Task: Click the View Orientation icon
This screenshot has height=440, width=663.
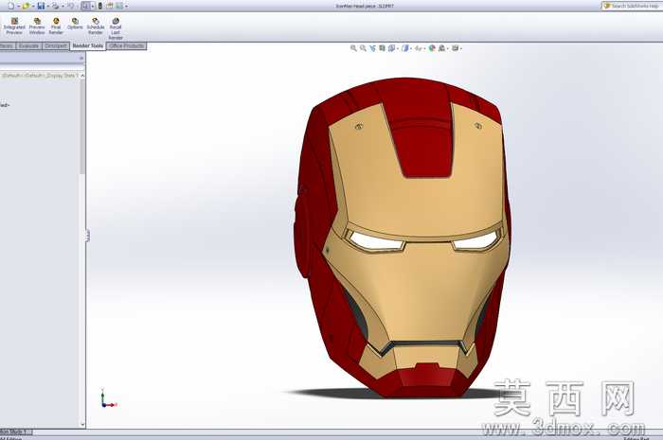Action: click(x=391, y=48)
